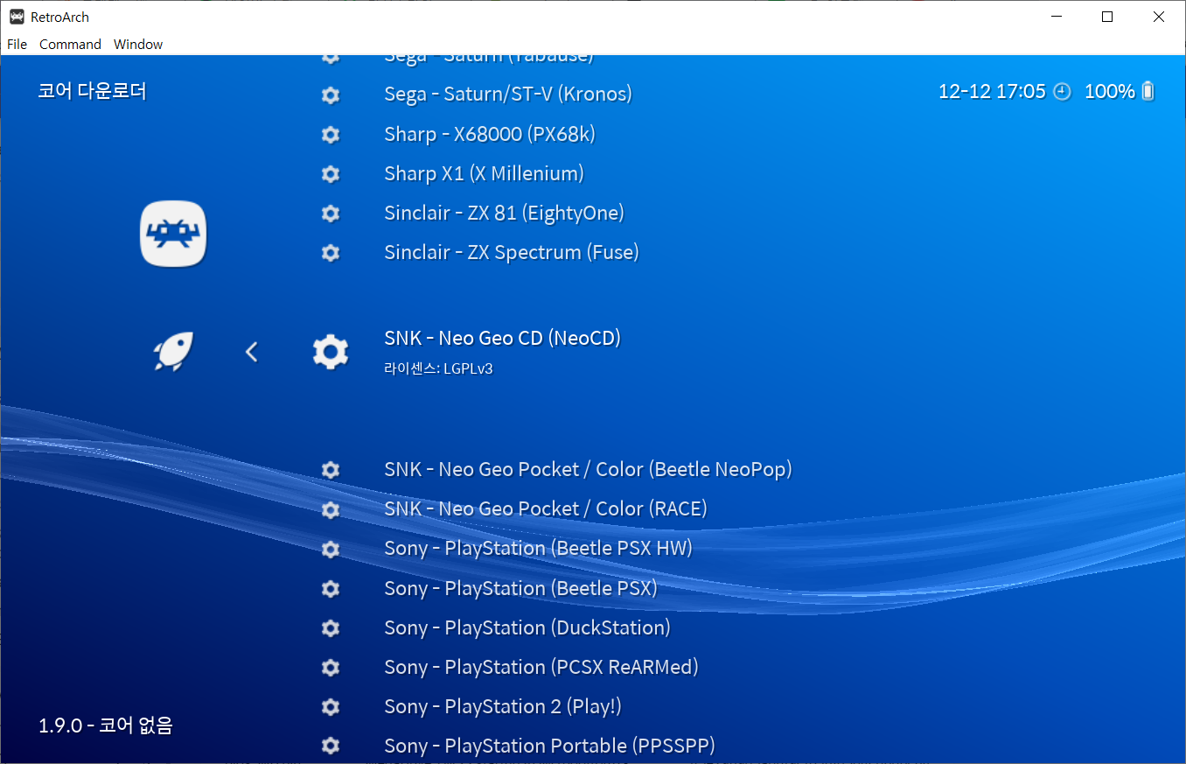Click gear icon next to Sega Saturn/ST-V Kronos
The height and width of the screenshot is (764, 1186).
click(x=331, y=95)
